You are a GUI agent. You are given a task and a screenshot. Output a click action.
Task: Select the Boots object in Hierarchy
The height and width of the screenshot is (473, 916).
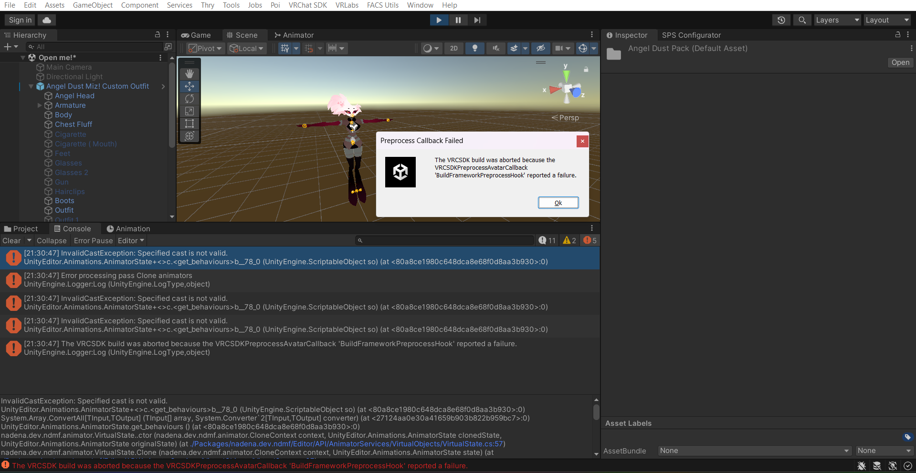point(64,201)
